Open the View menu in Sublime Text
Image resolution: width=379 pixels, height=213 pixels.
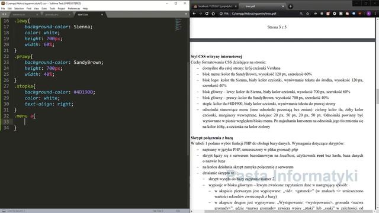click(36, 8)
